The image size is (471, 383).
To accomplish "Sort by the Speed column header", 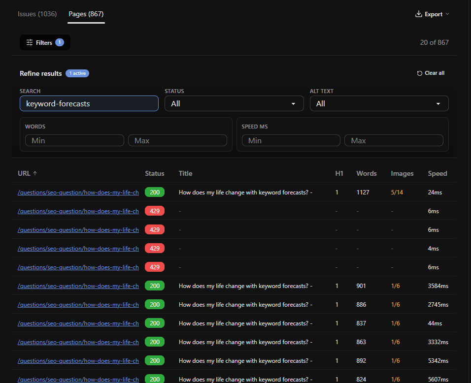I will click(x=437, y=173).
